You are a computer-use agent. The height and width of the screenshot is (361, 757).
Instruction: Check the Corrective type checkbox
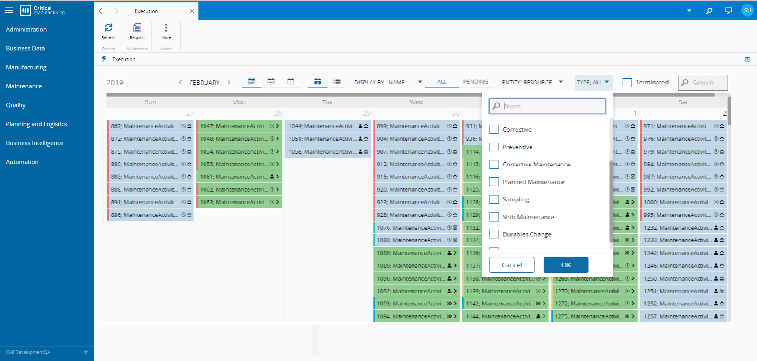point(494,129)
